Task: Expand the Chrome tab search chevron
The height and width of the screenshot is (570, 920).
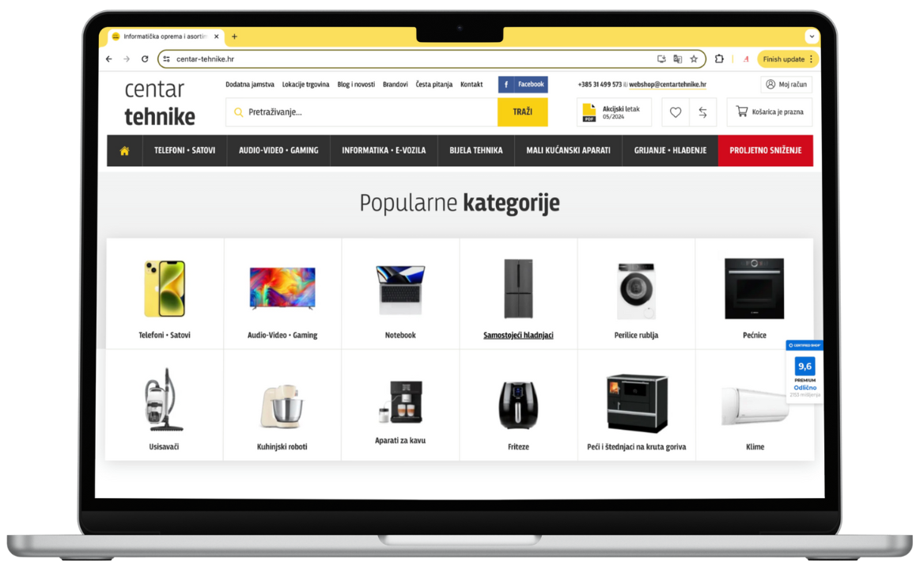Action: pyautogui.click(x=812, y=36)
